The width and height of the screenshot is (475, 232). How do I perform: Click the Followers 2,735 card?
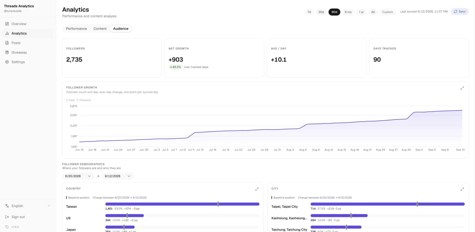click(x=112, y=58)
